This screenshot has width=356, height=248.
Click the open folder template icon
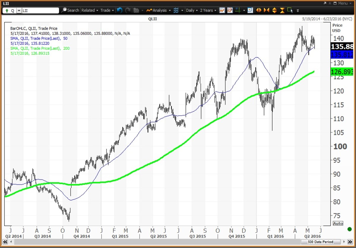click(136, 10)
